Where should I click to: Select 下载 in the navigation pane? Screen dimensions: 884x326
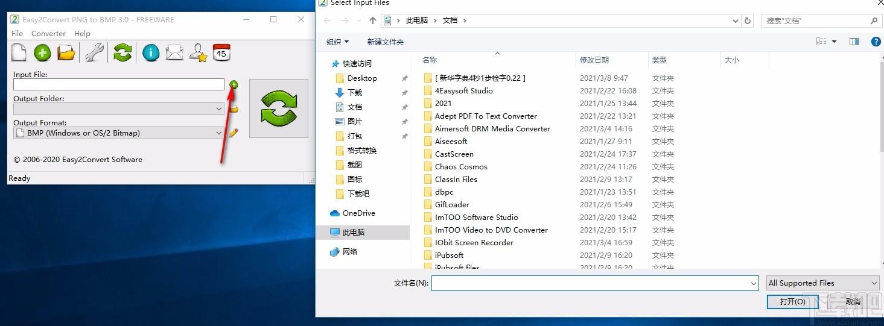(x=355, y=92)
